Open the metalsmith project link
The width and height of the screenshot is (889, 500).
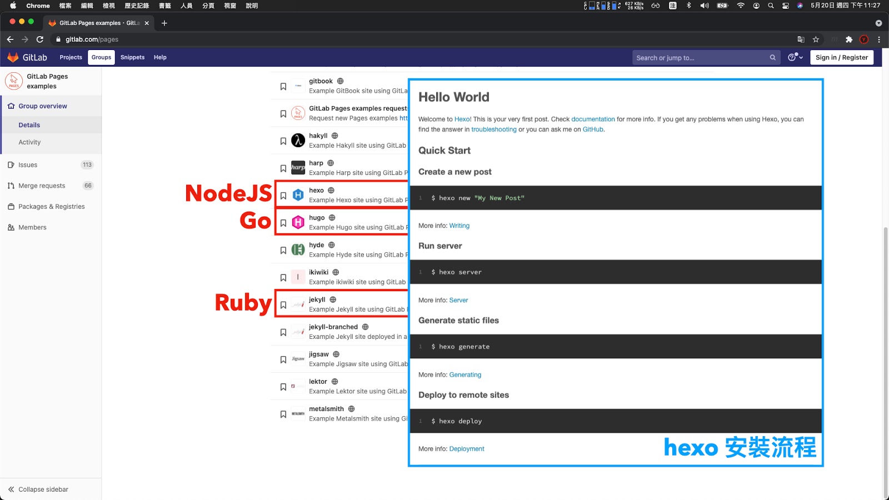click(x=326, y=409)
